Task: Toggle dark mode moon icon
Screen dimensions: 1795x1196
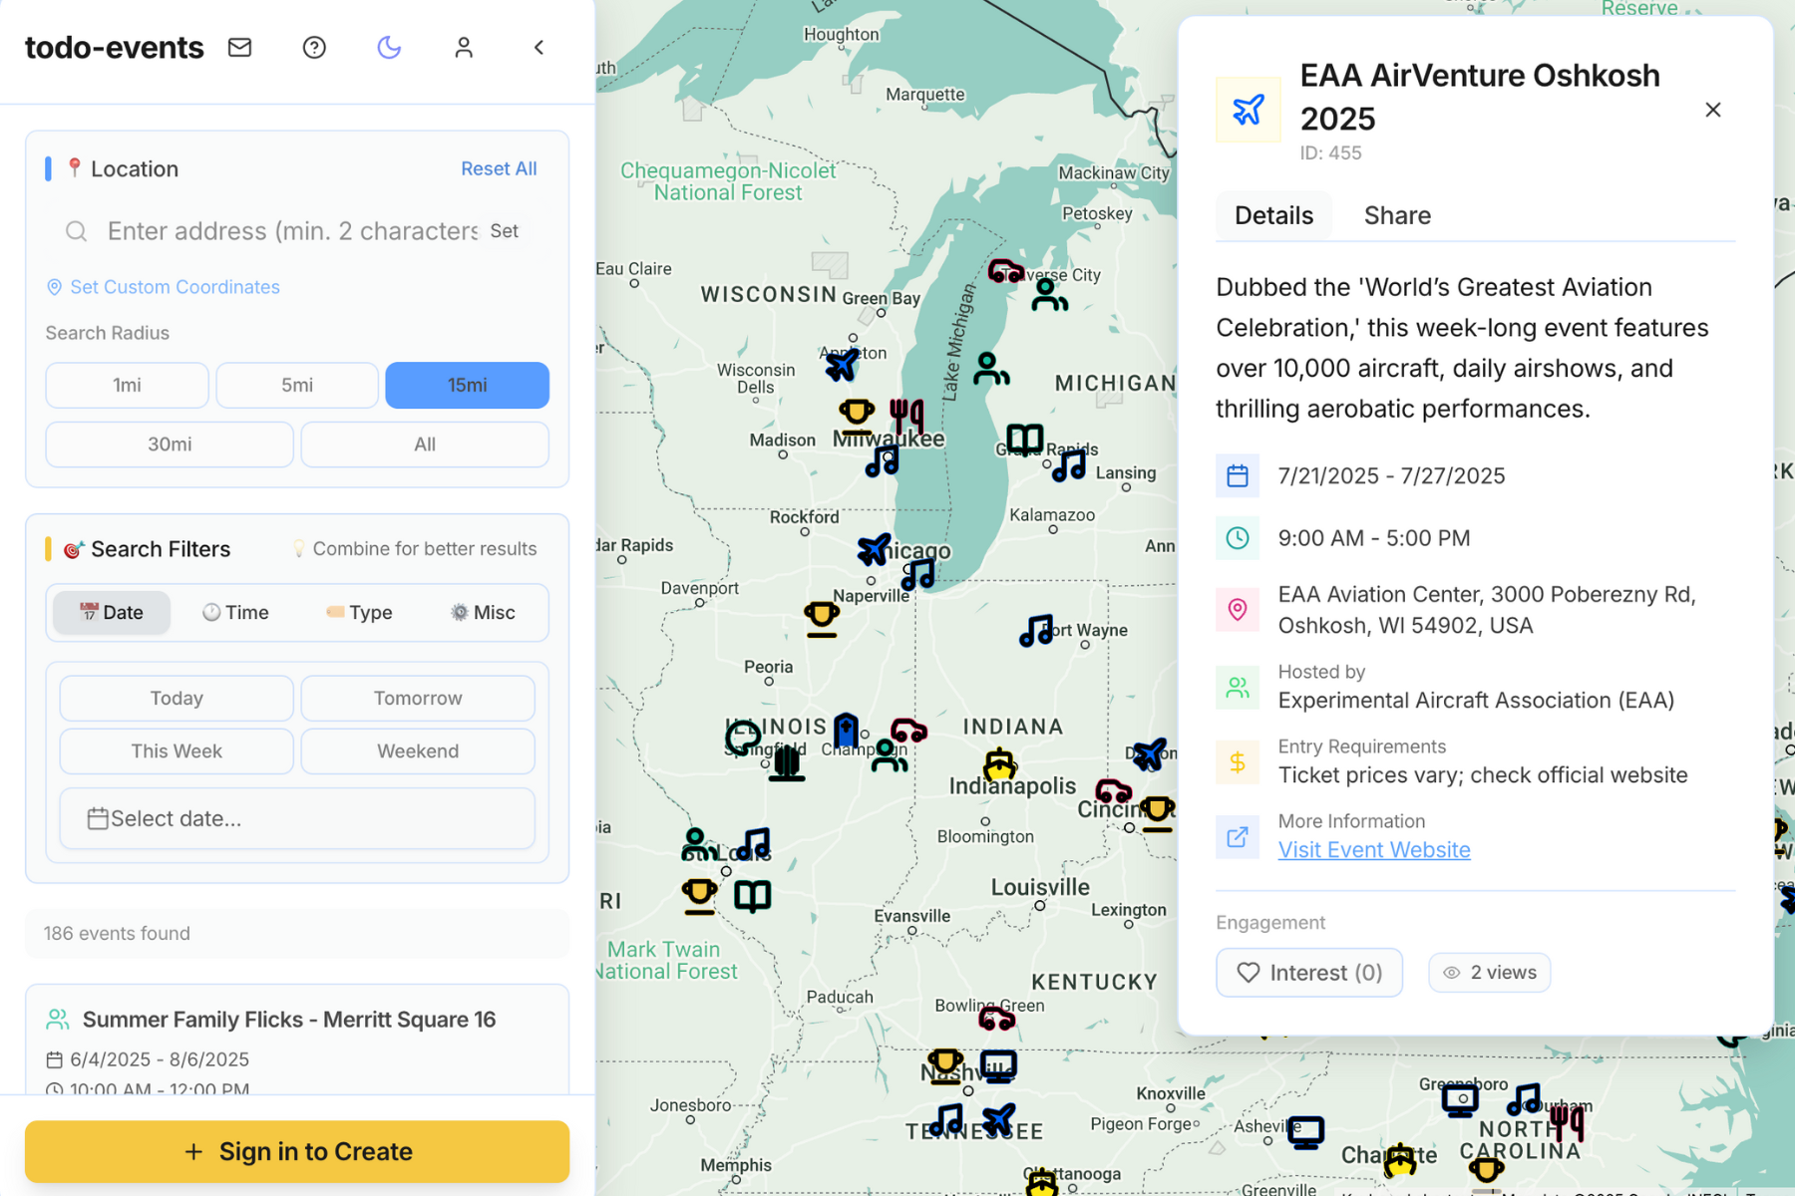Action: click(389, 47)
